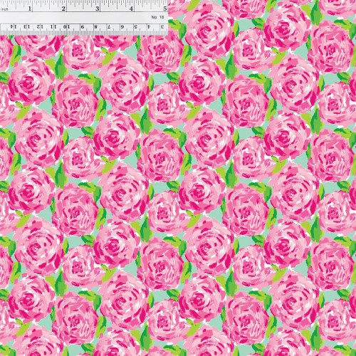Click the 3 inch mark number on top scale

(98, 9)
